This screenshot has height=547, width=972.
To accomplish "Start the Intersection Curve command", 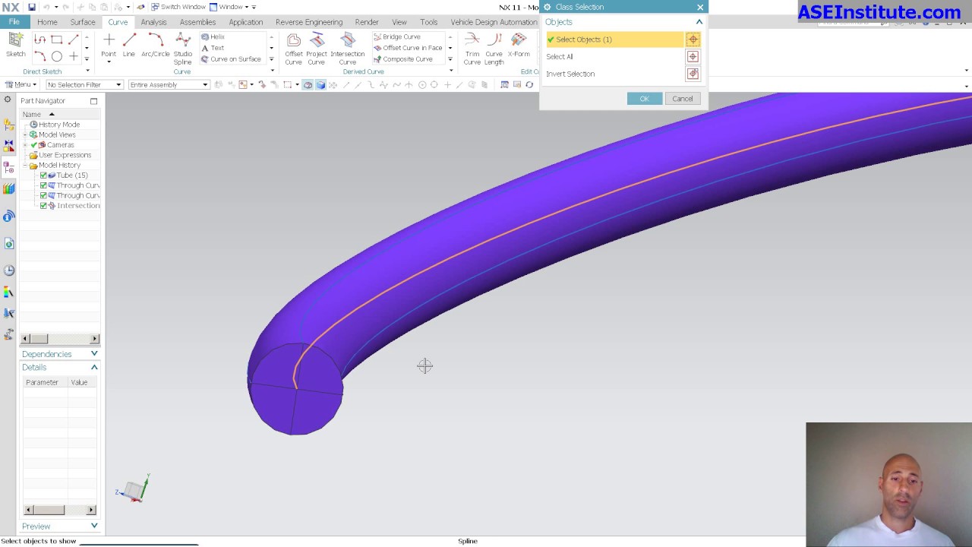I will (x=347, y=49).
